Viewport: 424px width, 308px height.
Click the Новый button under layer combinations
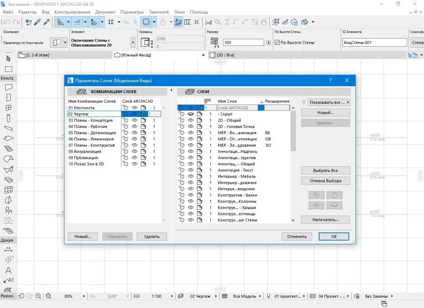(x=83, y=236)
